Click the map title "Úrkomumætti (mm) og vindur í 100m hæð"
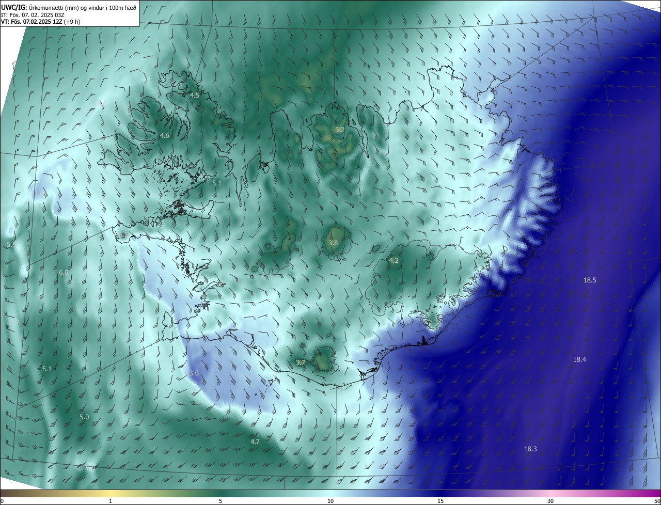 click(82, 7)
